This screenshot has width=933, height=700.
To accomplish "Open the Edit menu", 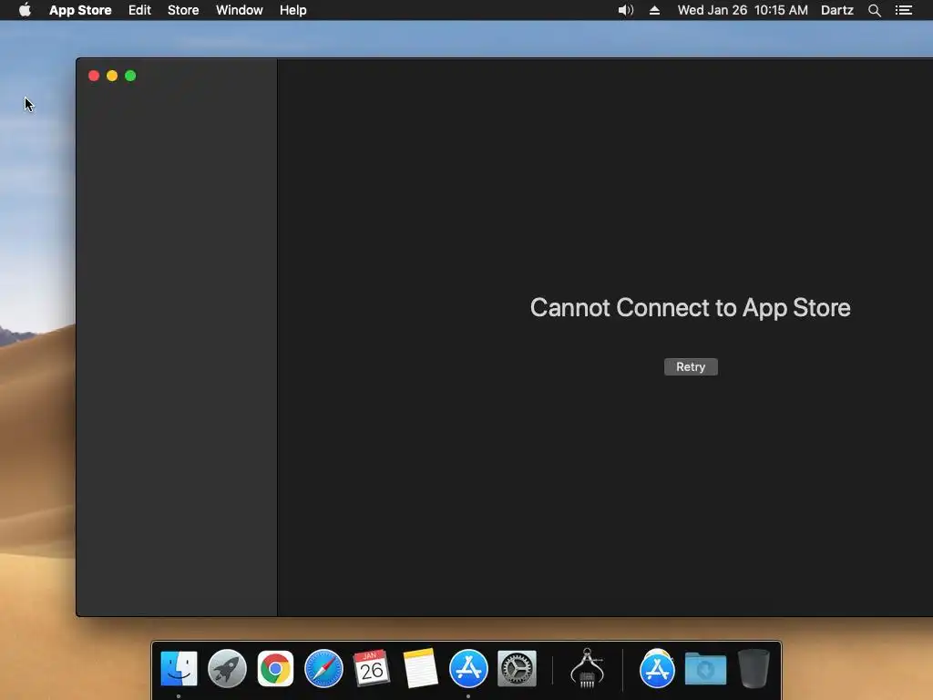I will point(139,10).
